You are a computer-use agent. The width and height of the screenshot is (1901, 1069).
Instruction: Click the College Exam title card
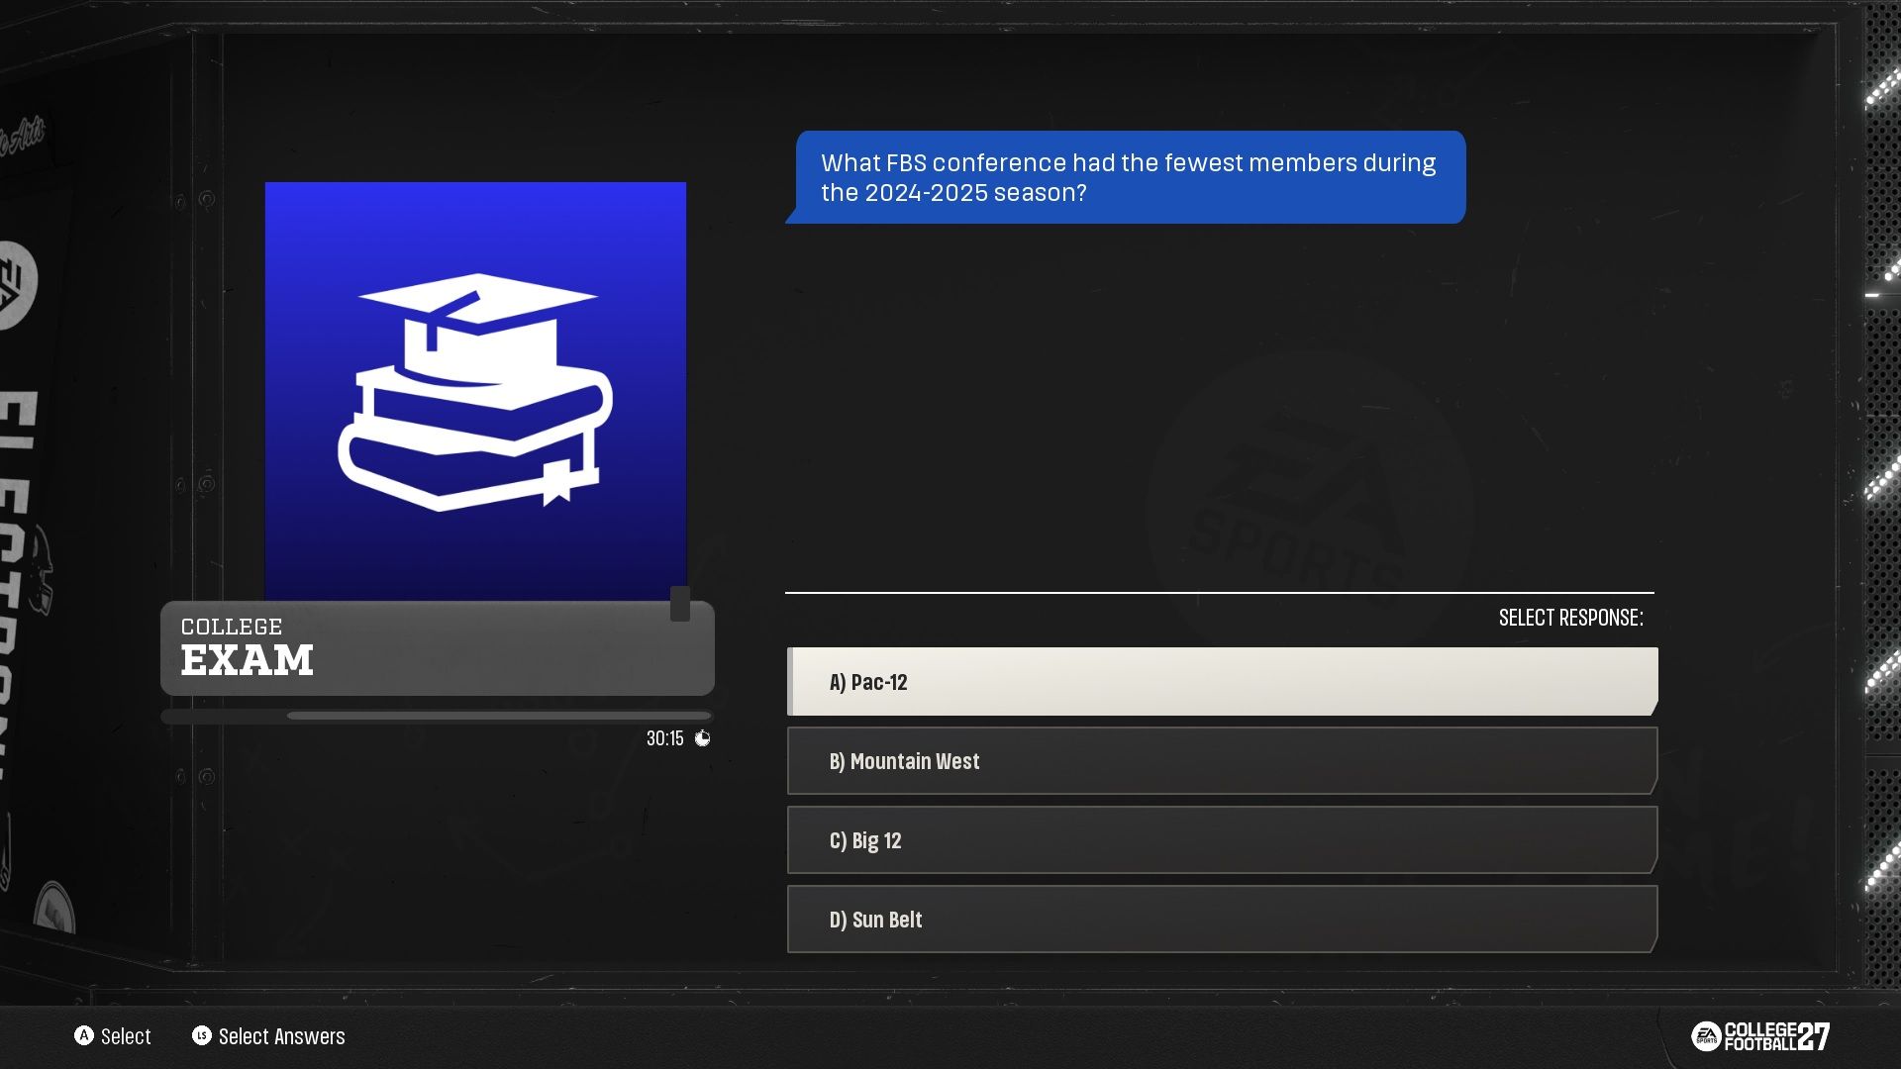click(437, 648)
